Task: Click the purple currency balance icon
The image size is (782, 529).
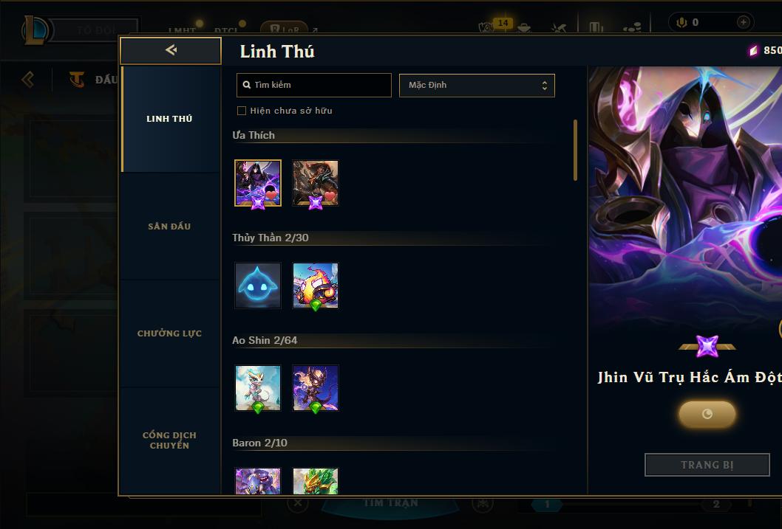Action: tap(753, 50)
